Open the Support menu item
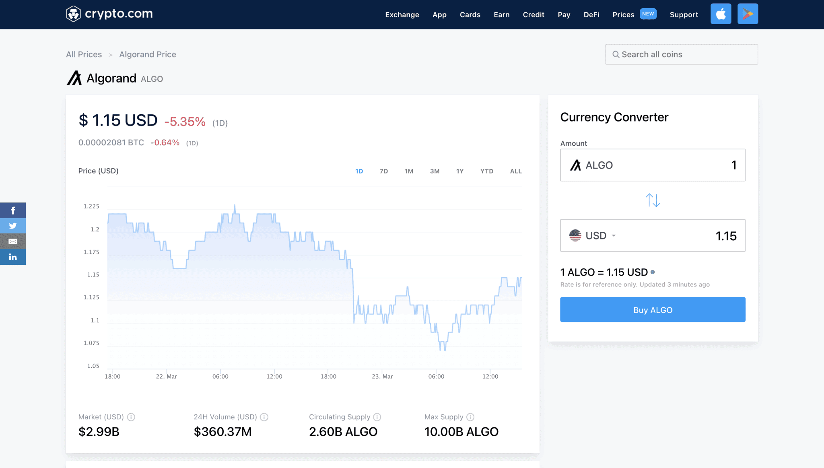The height and width of the screenshot is (468, 824). click(684, 14)
